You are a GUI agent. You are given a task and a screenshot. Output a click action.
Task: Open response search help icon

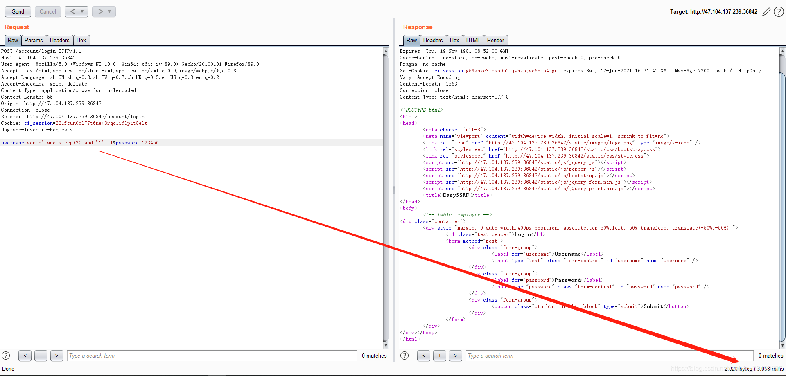404,356
